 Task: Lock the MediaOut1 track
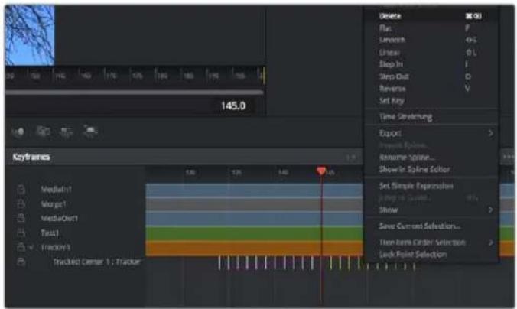click(21, 218)
